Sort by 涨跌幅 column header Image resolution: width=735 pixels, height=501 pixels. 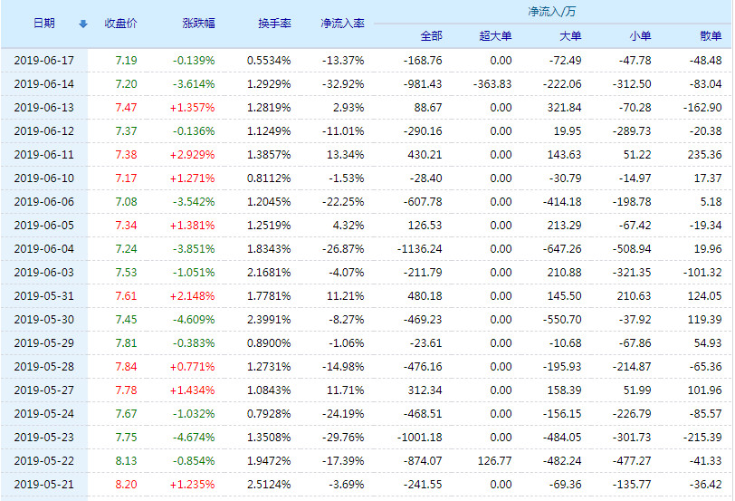tap(199, 23)
